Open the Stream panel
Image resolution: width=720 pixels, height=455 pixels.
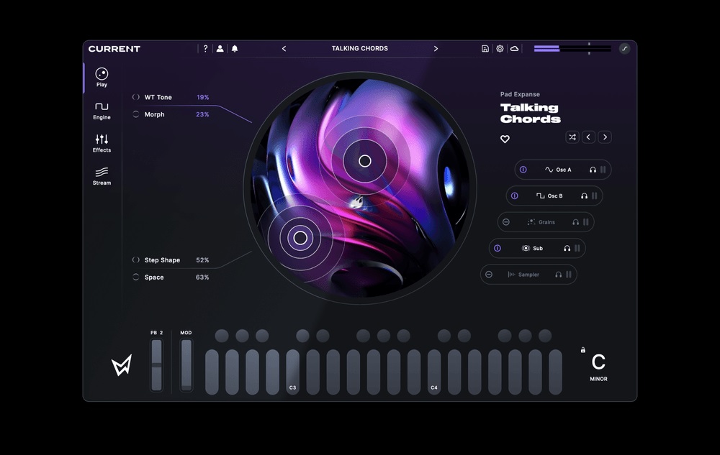(x=102, y=177)
